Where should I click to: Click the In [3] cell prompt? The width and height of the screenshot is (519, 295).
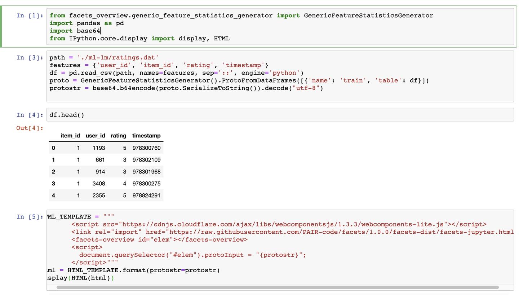point(30,57)
